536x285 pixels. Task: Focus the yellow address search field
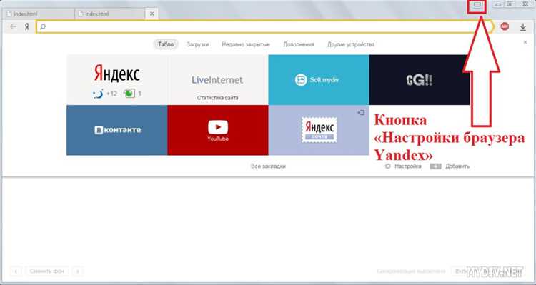click(x=265, y=26)
